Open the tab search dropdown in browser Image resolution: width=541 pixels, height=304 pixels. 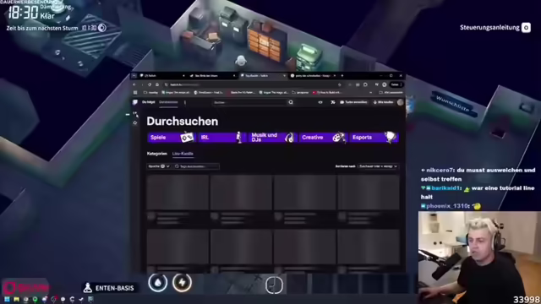(x=134, y=75)
